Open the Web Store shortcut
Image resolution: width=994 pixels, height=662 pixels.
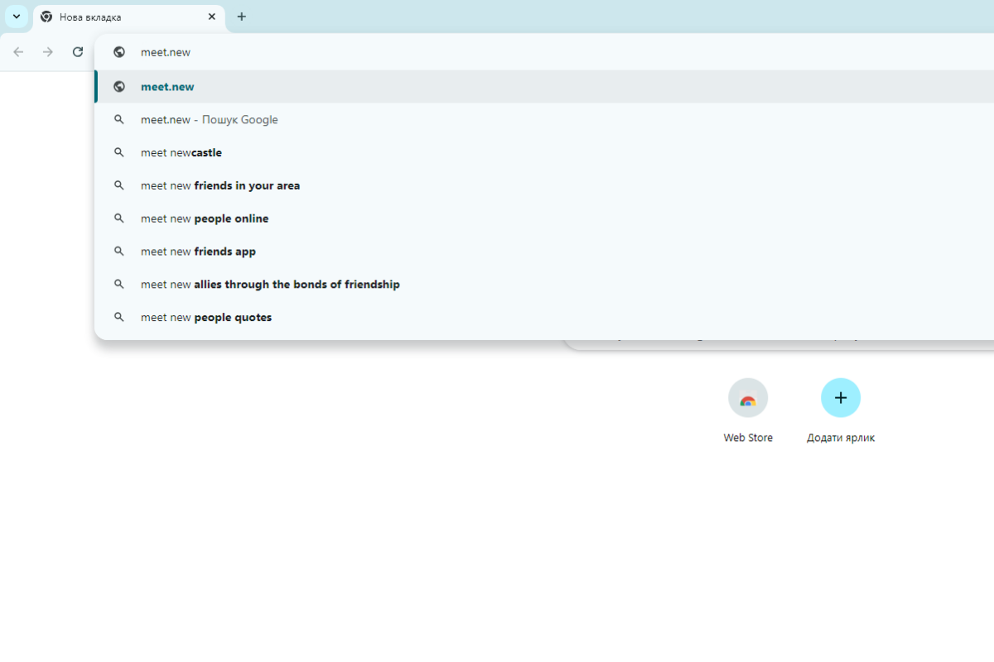click(748, 399)
